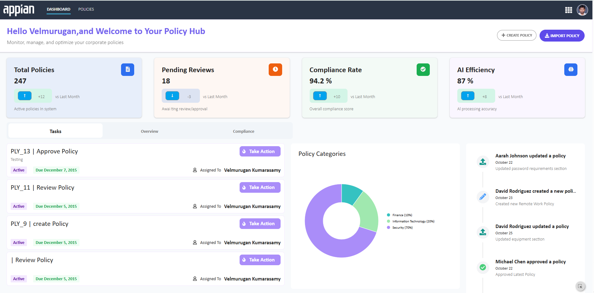594x293 pixels.
Task: Take action on PLY_13 Approve Policy task
Action: 260,151
